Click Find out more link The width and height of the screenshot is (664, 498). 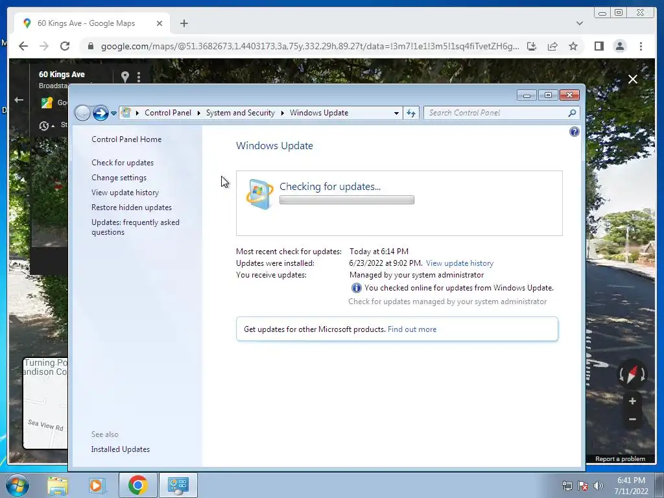click(412, 329)
